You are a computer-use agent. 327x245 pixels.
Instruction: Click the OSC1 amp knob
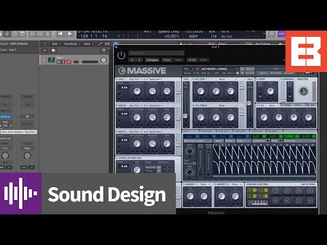(x=167, y=91)
